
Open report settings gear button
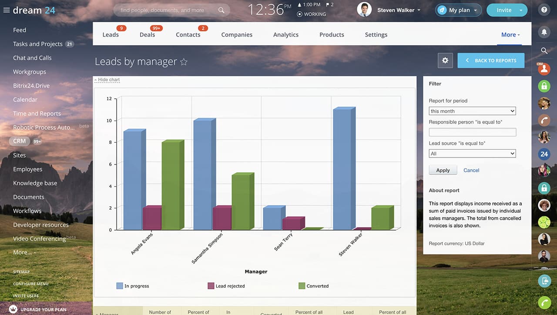point(445,60)
